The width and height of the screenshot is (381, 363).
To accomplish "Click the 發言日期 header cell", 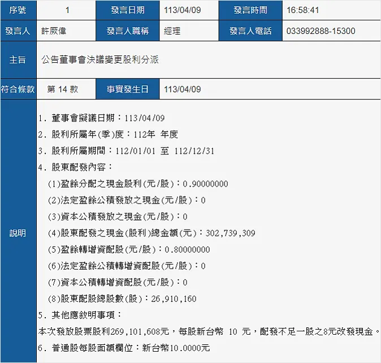I will (128, 10).
